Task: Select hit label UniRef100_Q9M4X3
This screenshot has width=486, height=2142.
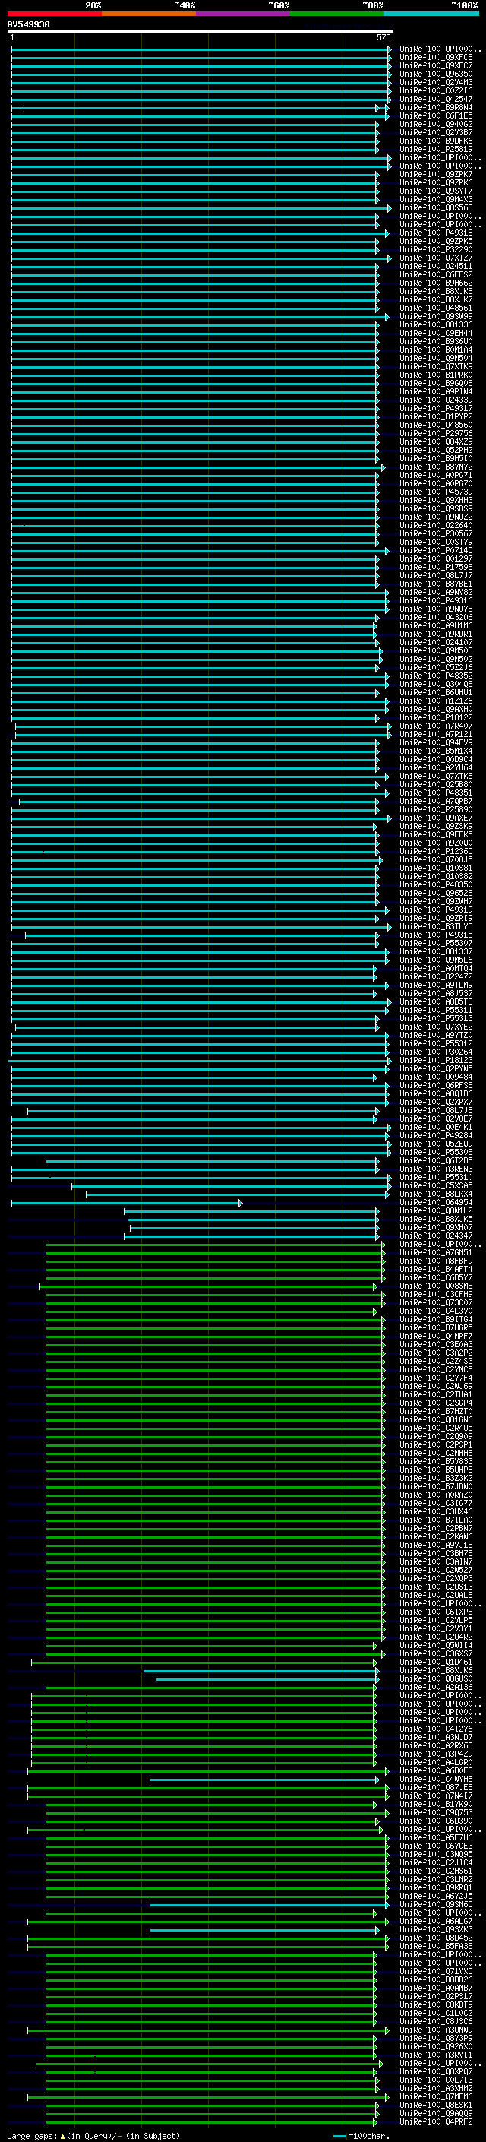Action: pos(436,200)
